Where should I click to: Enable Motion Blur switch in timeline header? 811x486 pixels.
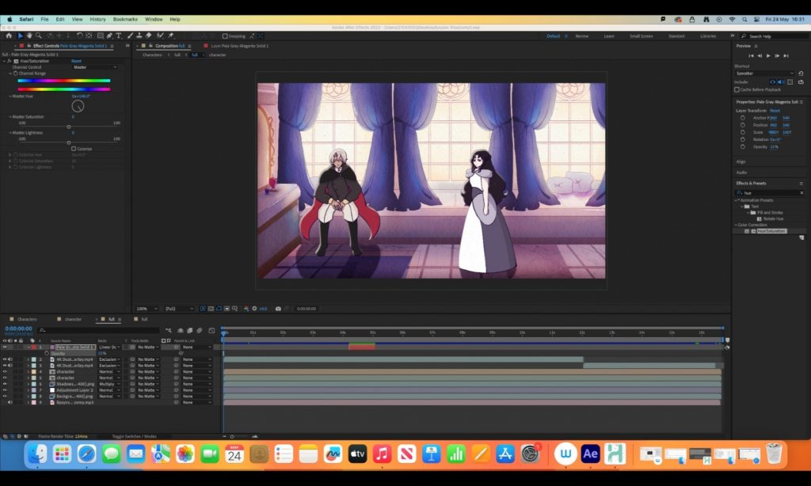(x=199, y=330)
